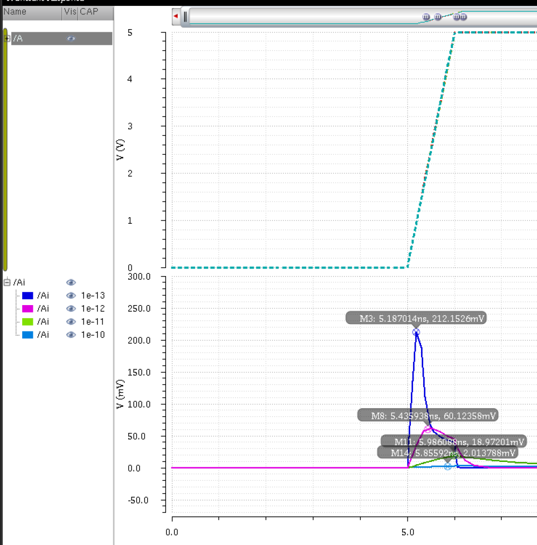Toggle the eye icon for the /Ai group
Viewport: 537px width, 545px height.
71,282
